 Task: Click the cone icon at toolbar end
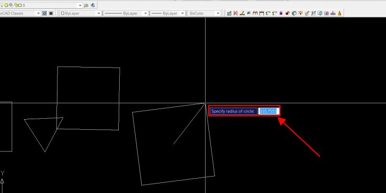click(x=340, y=14)
